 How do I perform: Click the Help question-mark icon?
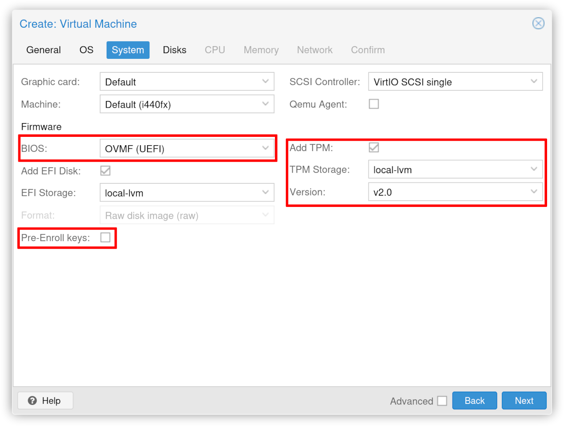tap(31, 401)
